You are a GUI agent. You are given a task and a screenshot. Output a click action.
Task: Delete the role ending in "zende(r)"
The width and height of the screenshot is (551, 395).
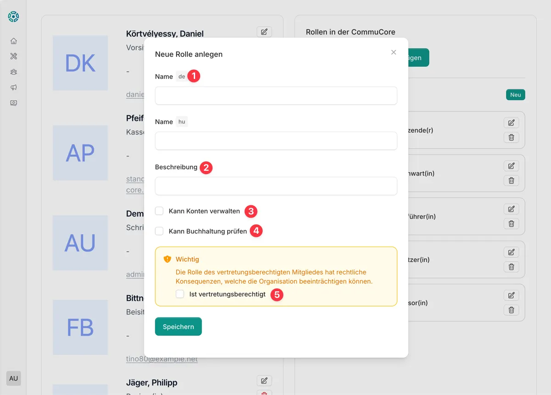tap(511, 137)
